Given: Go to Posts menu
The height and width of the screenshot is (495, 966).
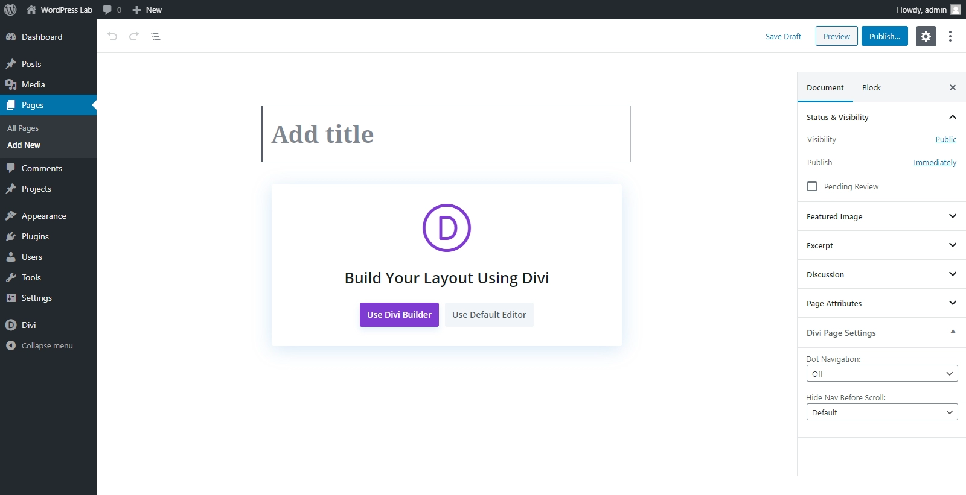Looking at the screenshot, I should coord(48,64).
